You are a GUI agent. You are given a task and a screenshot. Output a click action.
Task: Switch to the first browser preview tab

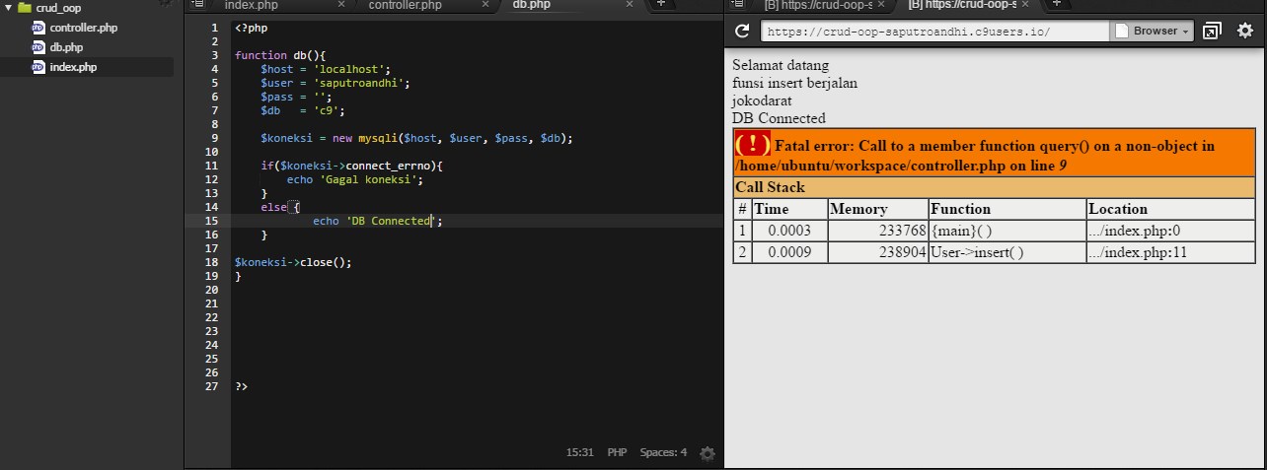[818, 5]
